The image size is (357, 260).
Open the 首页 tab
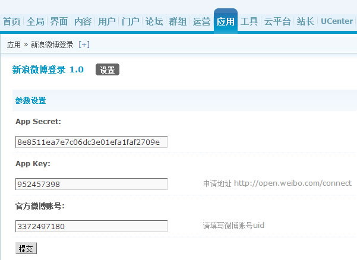[x=12, y=21]
